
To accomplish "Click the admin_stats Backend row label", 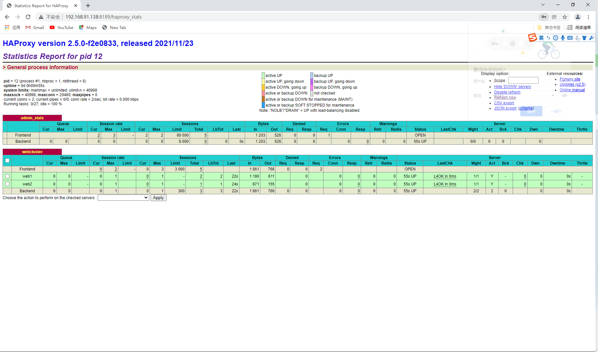I will (x=23, y=141).
